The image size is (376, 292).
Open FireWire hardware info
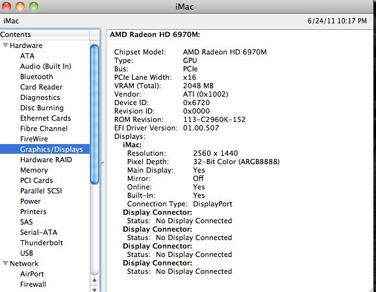pyautogui.click(x=34, y=139)
